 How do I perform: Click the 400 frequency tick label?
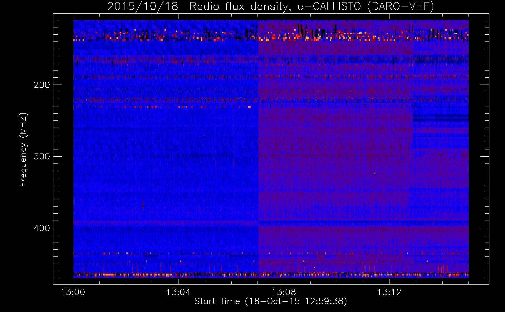point(42,228)
